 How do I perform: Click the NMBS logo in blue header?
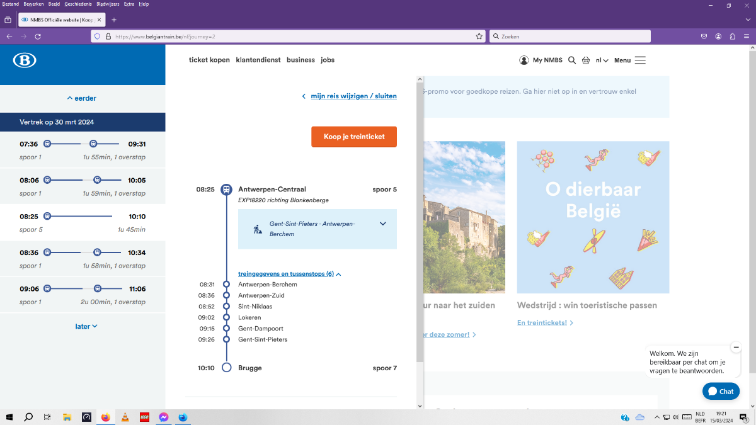[25, 60]
